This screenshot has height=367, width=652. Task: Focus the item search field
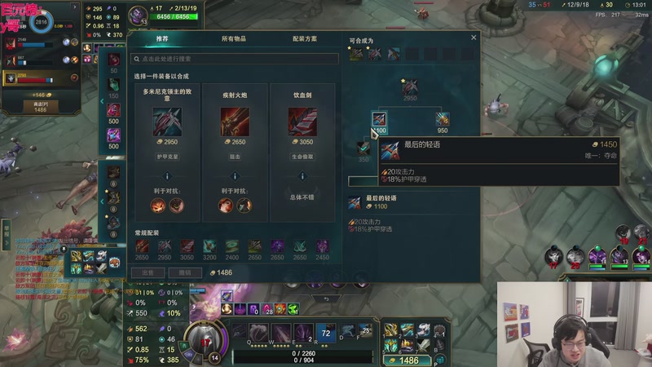click(x=235, y=59)
